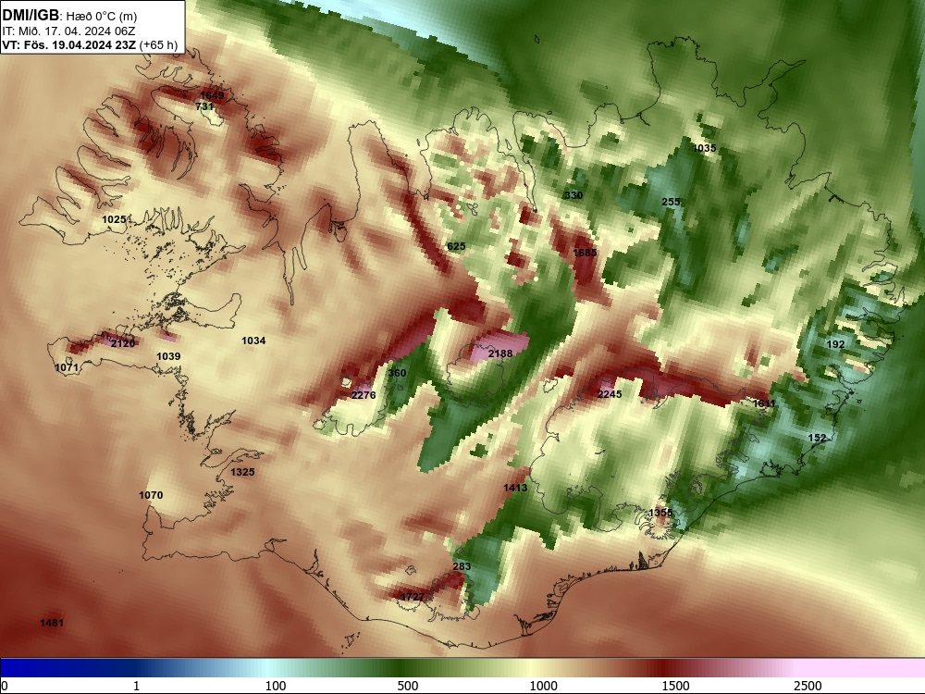This screenshot has height=694, width=925.
Task: Select the 152 value label
Action: (817, 438)
